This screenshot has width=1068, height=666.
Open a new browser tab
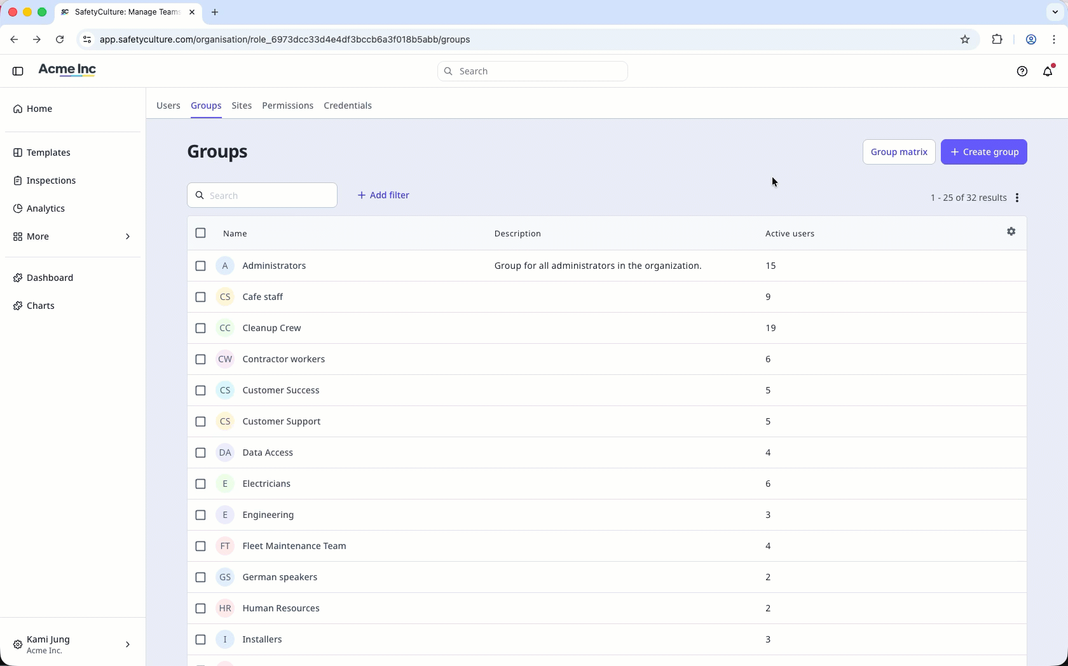coord(215,12)
